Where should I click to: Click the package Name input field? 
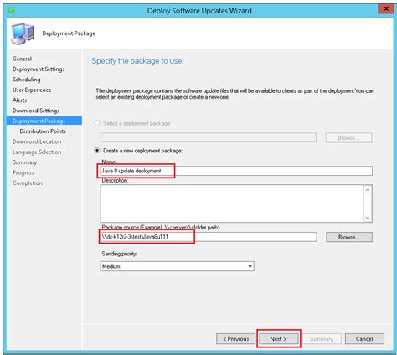pos(236,171)
